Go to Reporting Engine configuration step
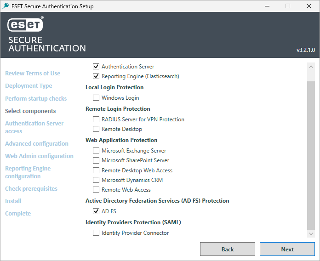This screenshot has height=261, width=320. (x=28, y=172)
